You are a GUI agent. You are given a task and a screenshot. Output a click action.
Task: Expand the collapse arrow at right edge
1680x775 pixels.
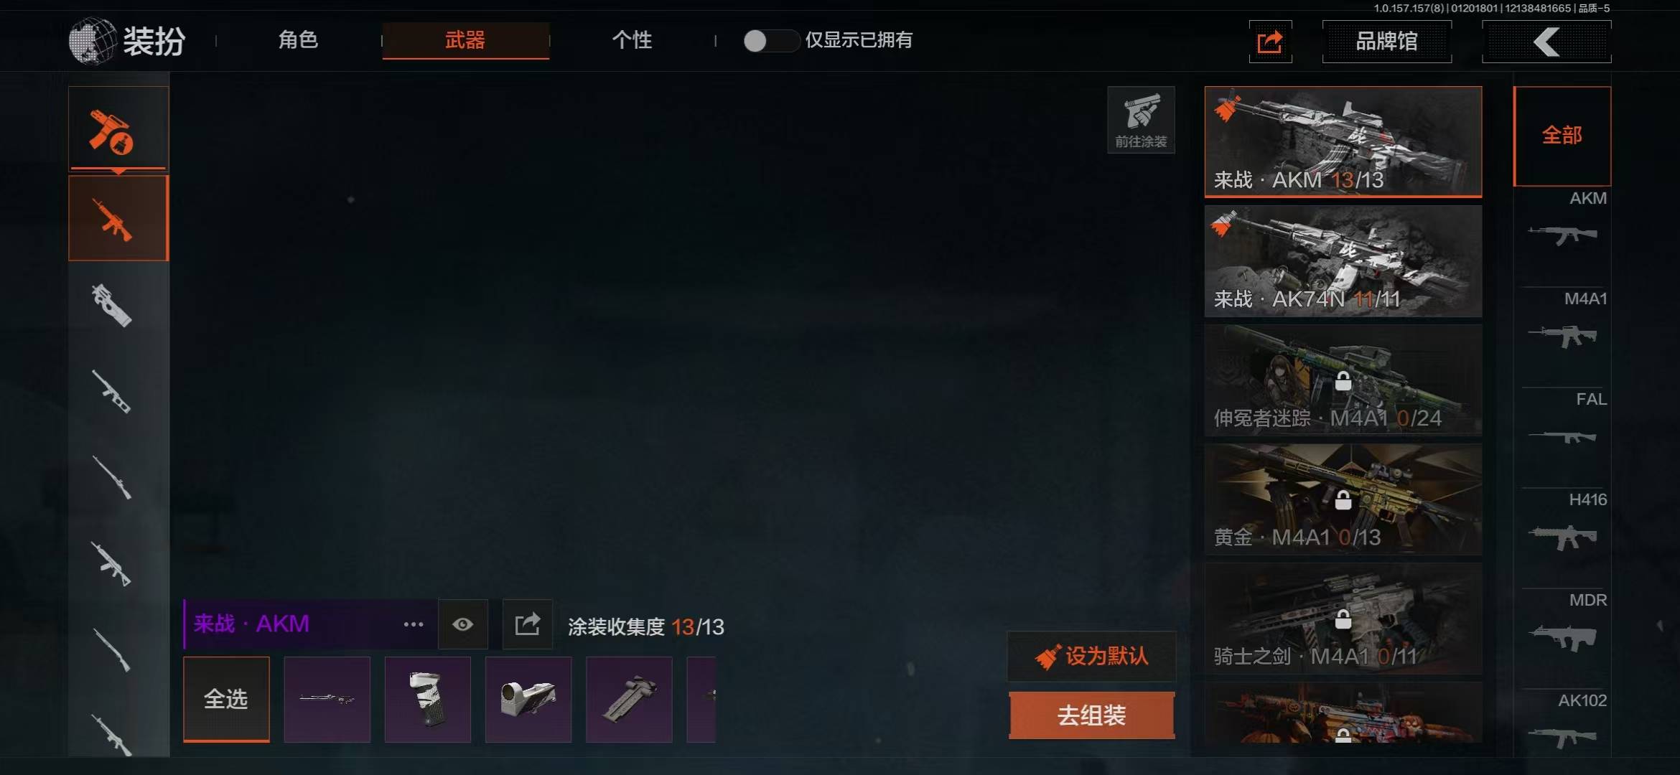(1661, 626)
